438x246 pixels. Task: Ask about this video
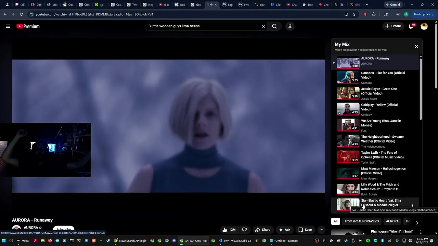click(284, 230)
